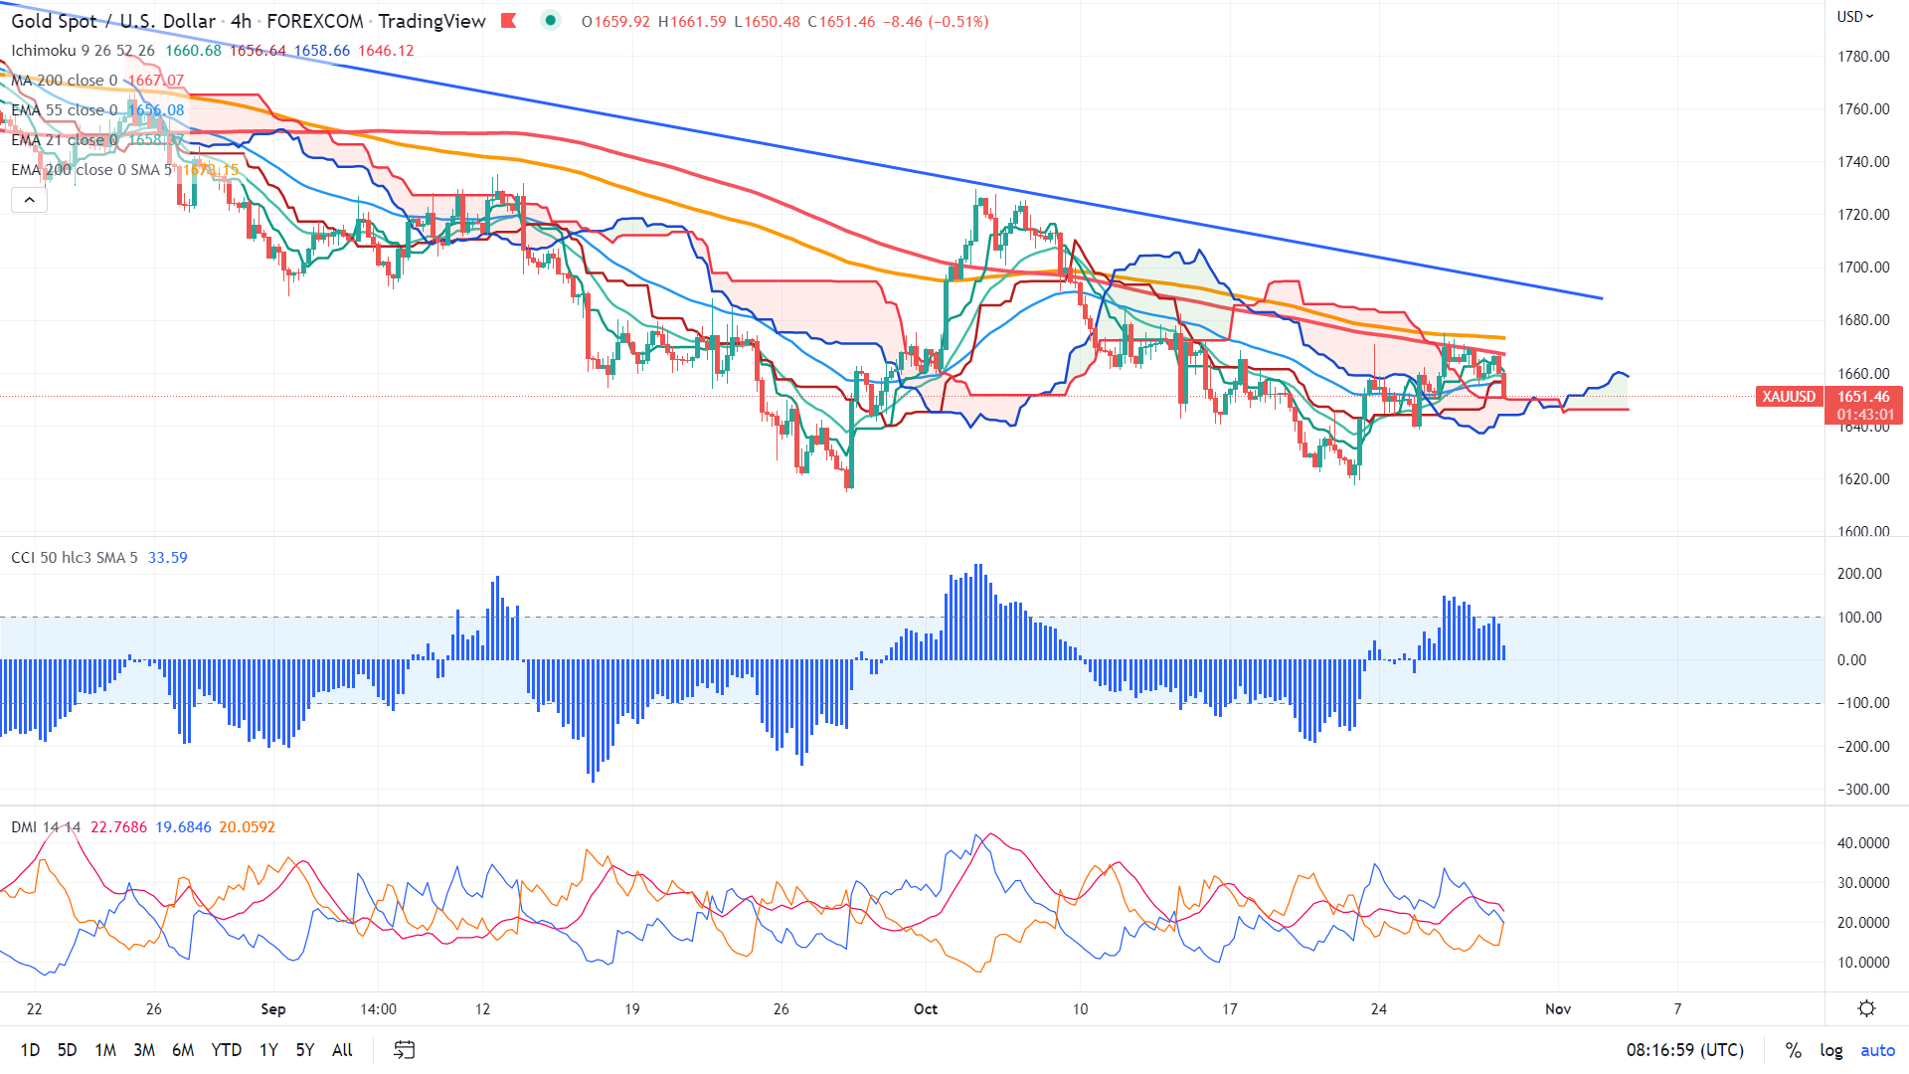Collapse the indicator legend with the chevron
The height and width of the screenshot is (1074, 1909).
tap(29, 200)
